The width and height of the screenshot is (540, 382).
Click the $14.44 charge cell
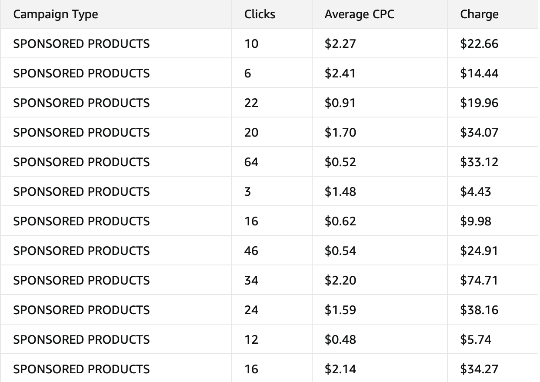[x=479, y=74]
